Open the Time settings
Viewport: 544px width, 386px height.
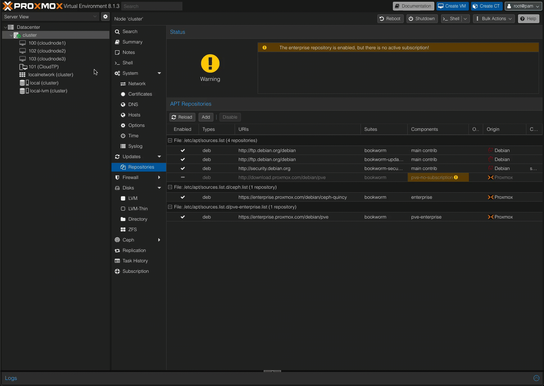139,136
